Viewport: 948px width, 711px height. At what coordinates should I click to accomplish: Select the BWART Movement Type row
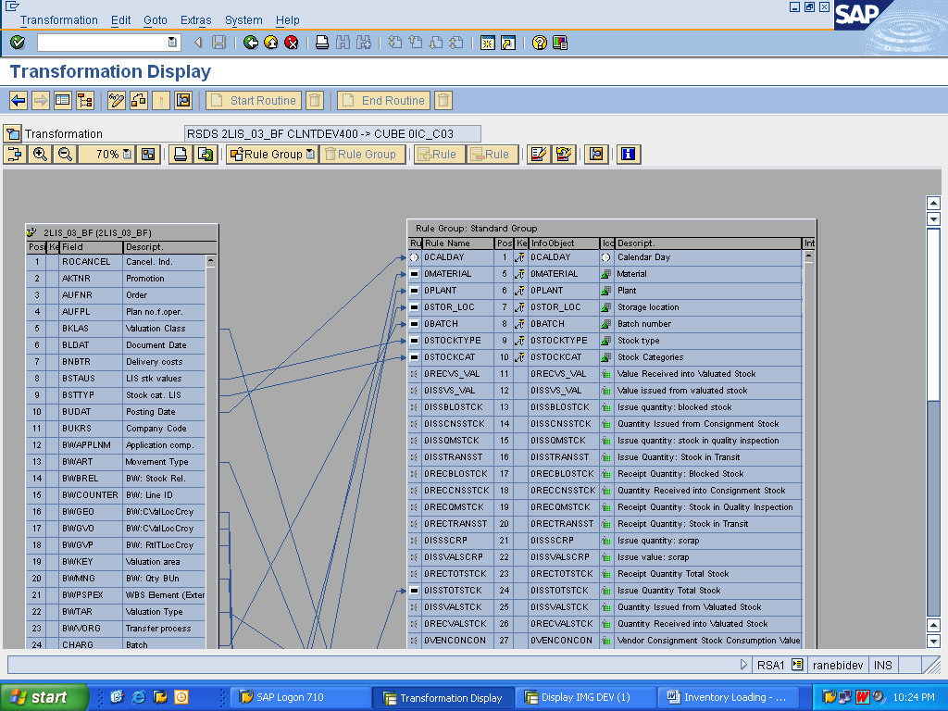click(x=116, y=462)
